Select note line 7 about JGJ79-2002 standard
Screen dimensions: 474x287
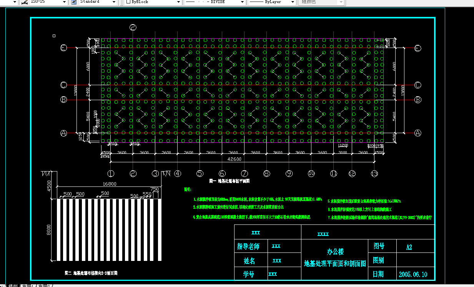(380, 217)
